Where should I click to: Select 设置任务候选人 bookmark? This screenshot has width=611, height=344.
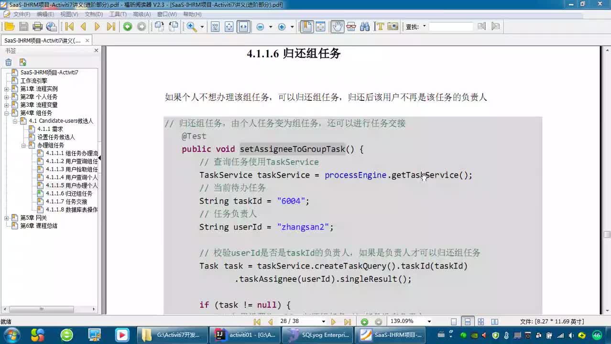56,137
